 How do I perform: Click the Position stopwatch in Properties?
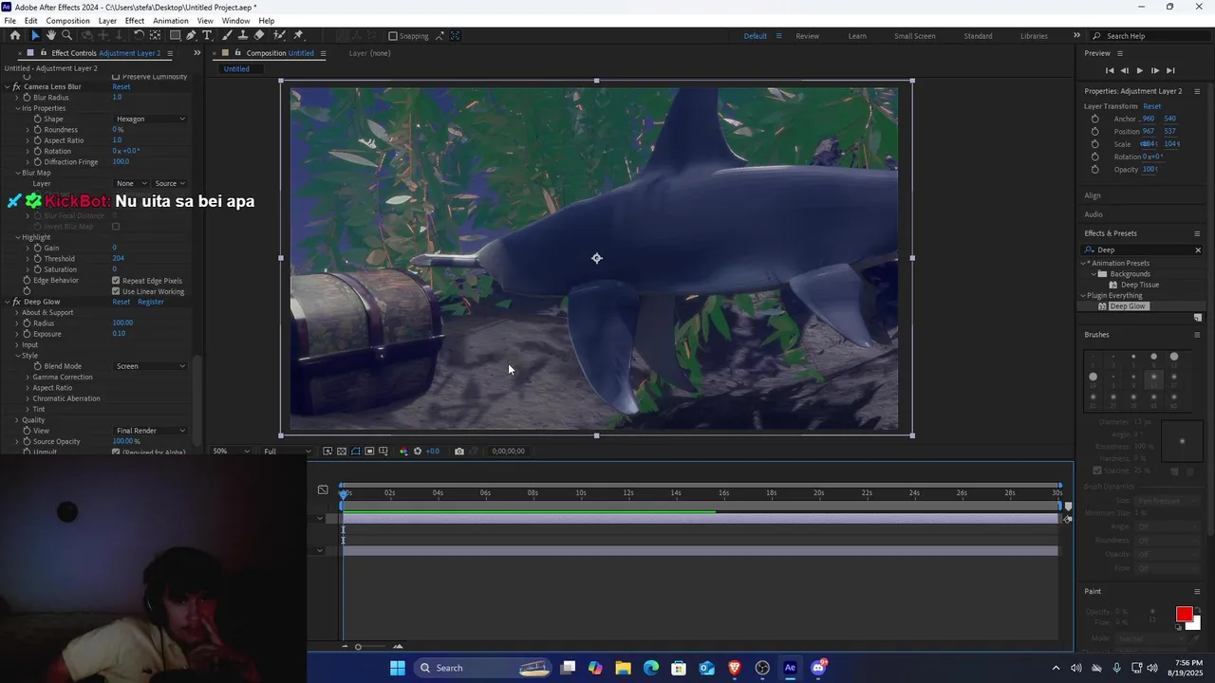pos(1094,131)
